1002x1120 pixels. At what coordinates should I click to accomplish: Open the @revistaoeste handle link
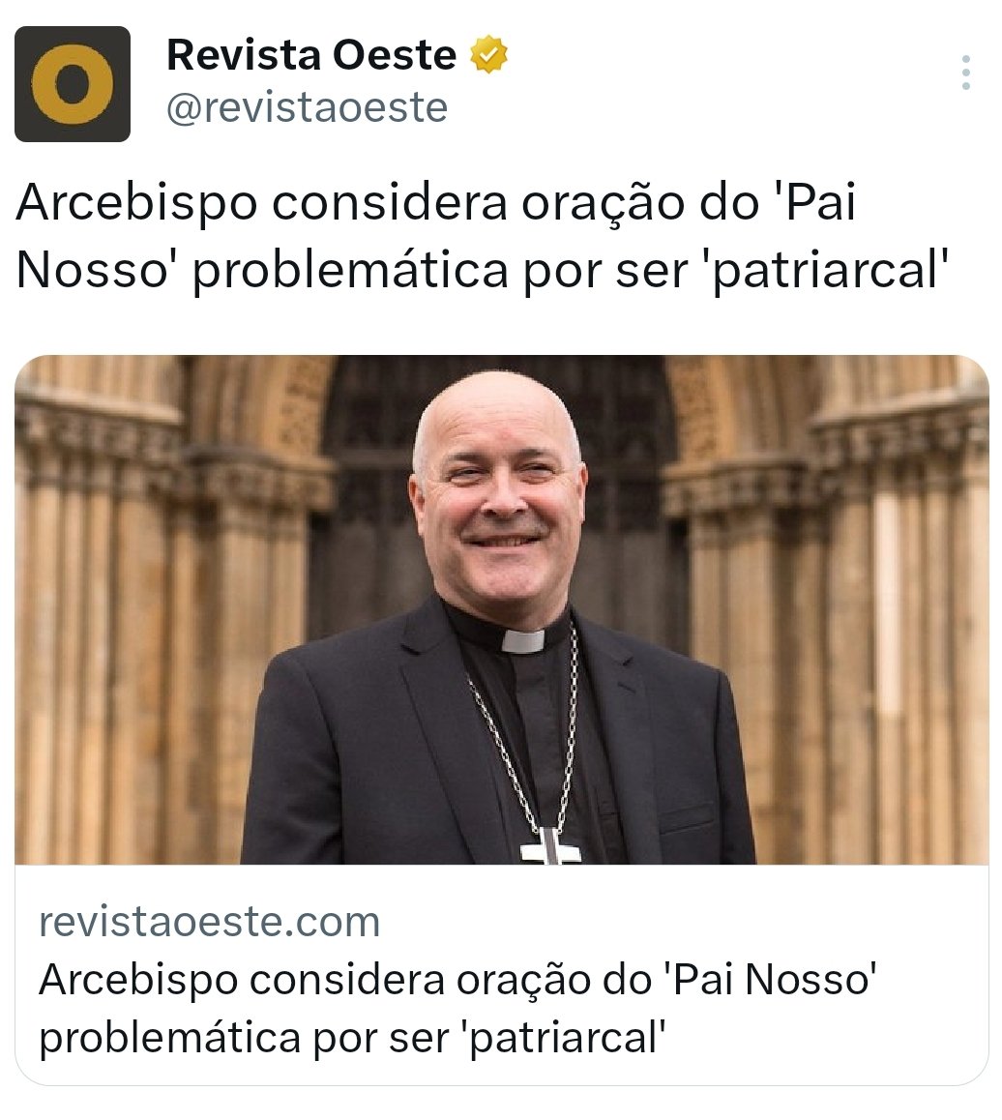click(x=308, y=108)
